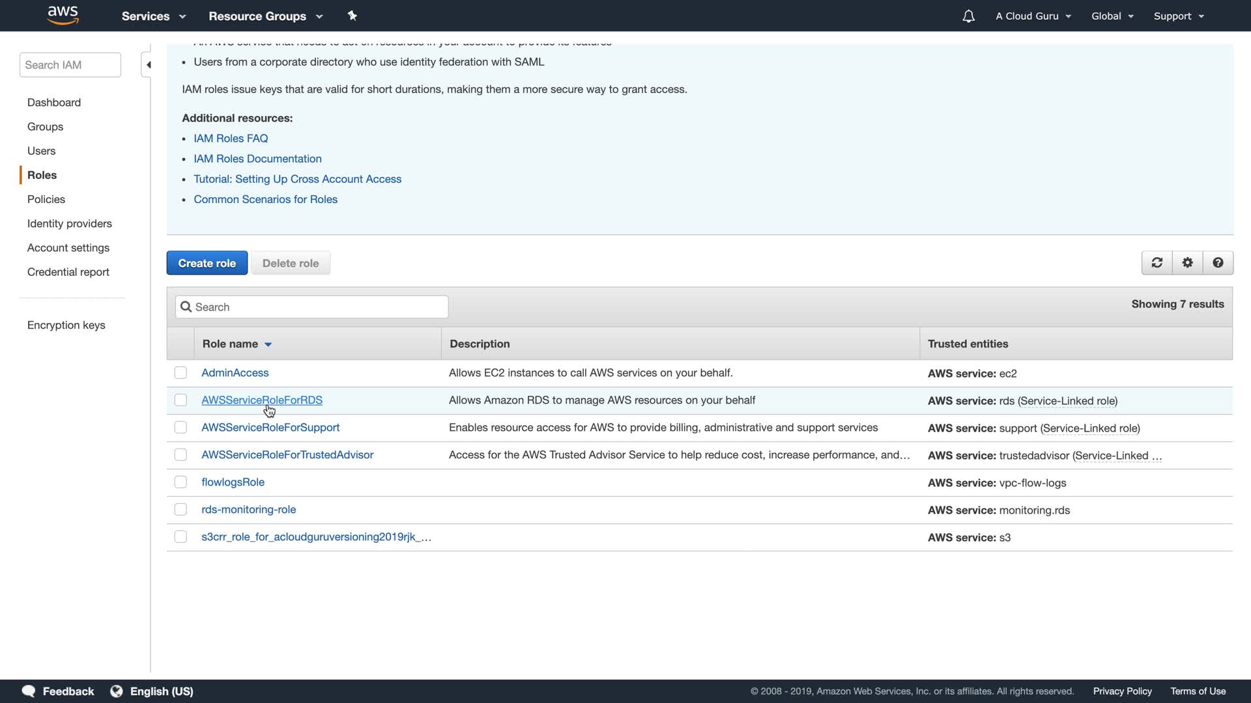Open table settings gear icon
Screen dimensions: 1251x703
tap(1188, 263)
